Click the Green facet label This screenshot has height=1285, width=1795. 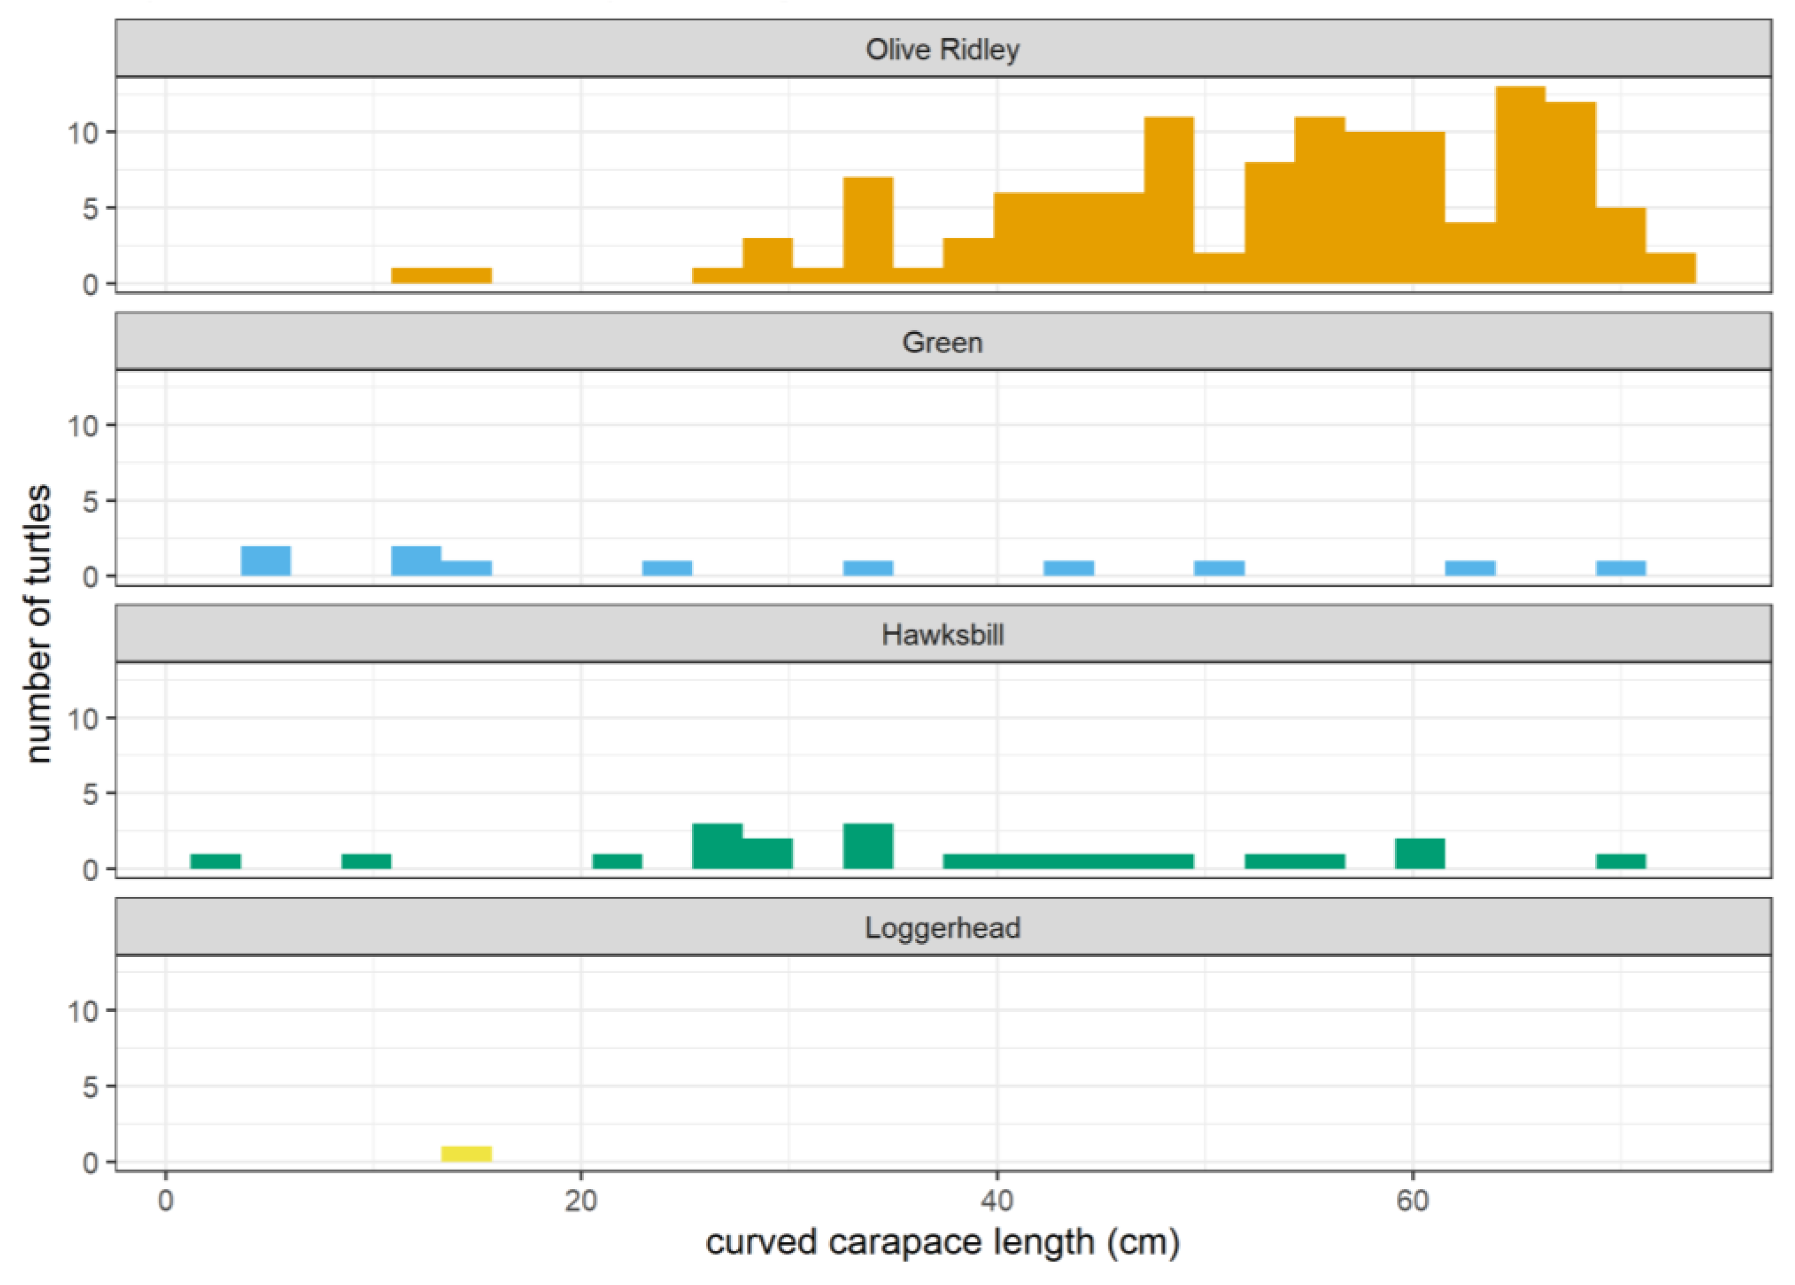tap(942, 343)
